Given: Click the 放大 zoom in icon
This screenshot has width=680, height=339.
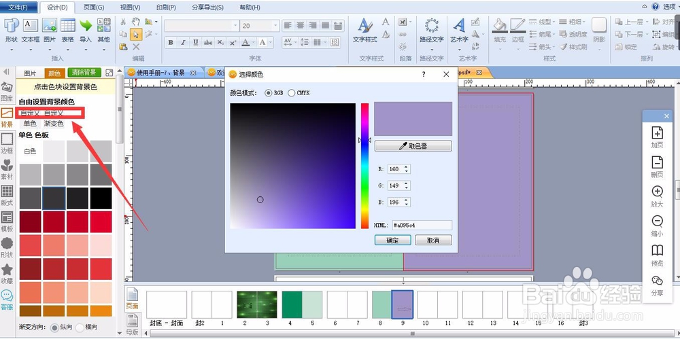Looking at the screenshot, I should [657, 196].
